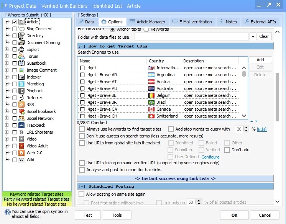The height and width of the screenshot is (224, 286).
Task: Collapse the Scheduled Posting section
Action: 81,186
